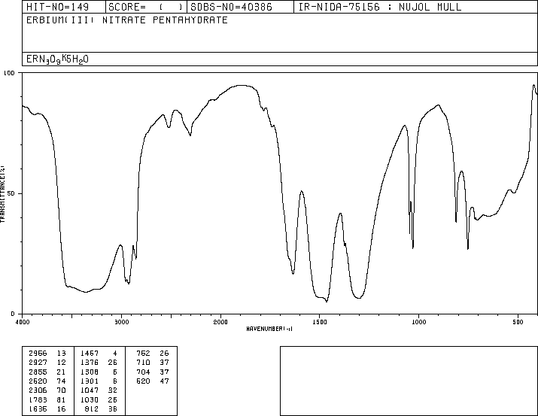The height and width of the screenshot is (416, 538).
Task: Click the 100 transmittance axis label
Action: [x=9, y=73]
